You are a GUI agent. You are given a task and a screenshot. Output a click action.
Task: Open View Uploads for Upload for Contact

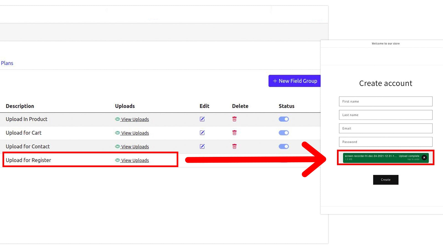(x=135, y=147)
